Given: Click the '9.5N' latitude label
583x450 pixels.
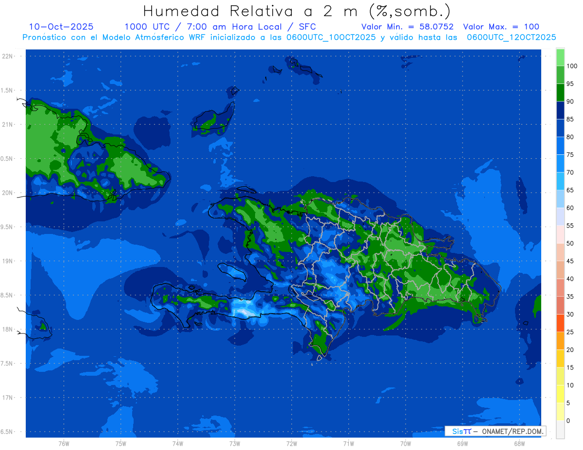Looking at the screenshot, I should (7, 227).
